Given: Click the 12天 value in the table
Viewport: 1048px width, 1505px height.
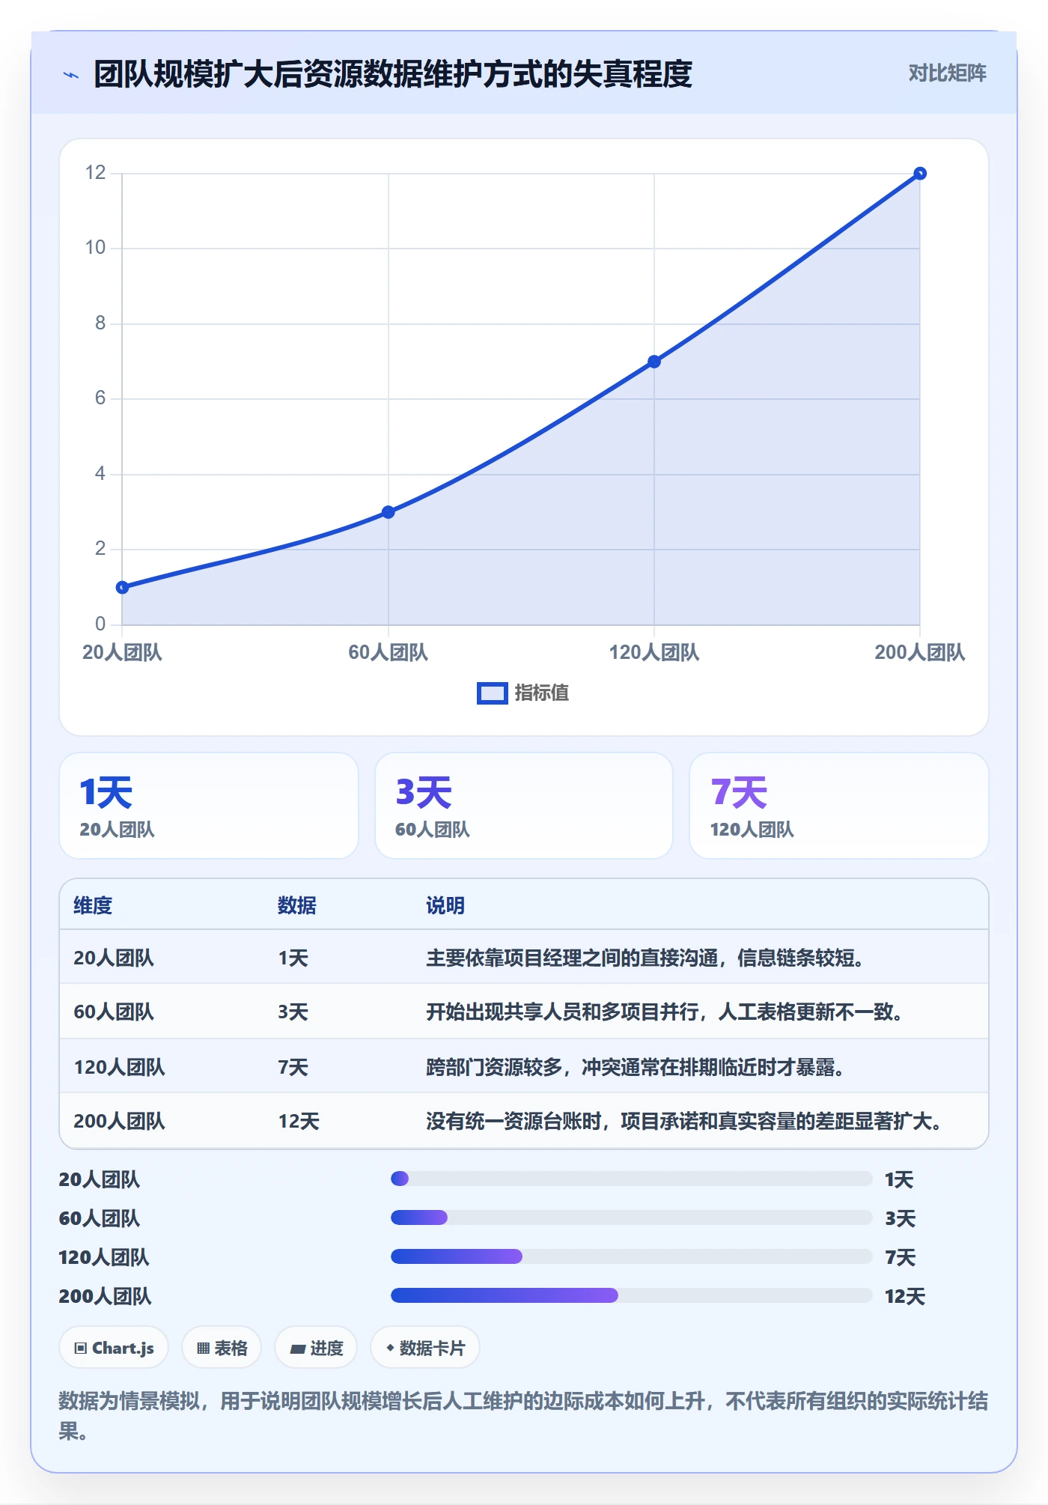Looking at the screenshot, I should [x=299, y=1121].
